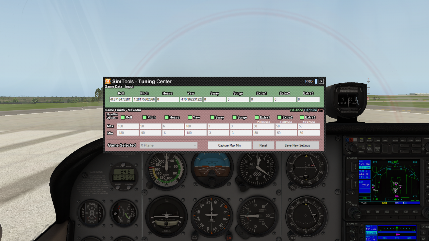Click the Save New Settings button

click(297, 145)
